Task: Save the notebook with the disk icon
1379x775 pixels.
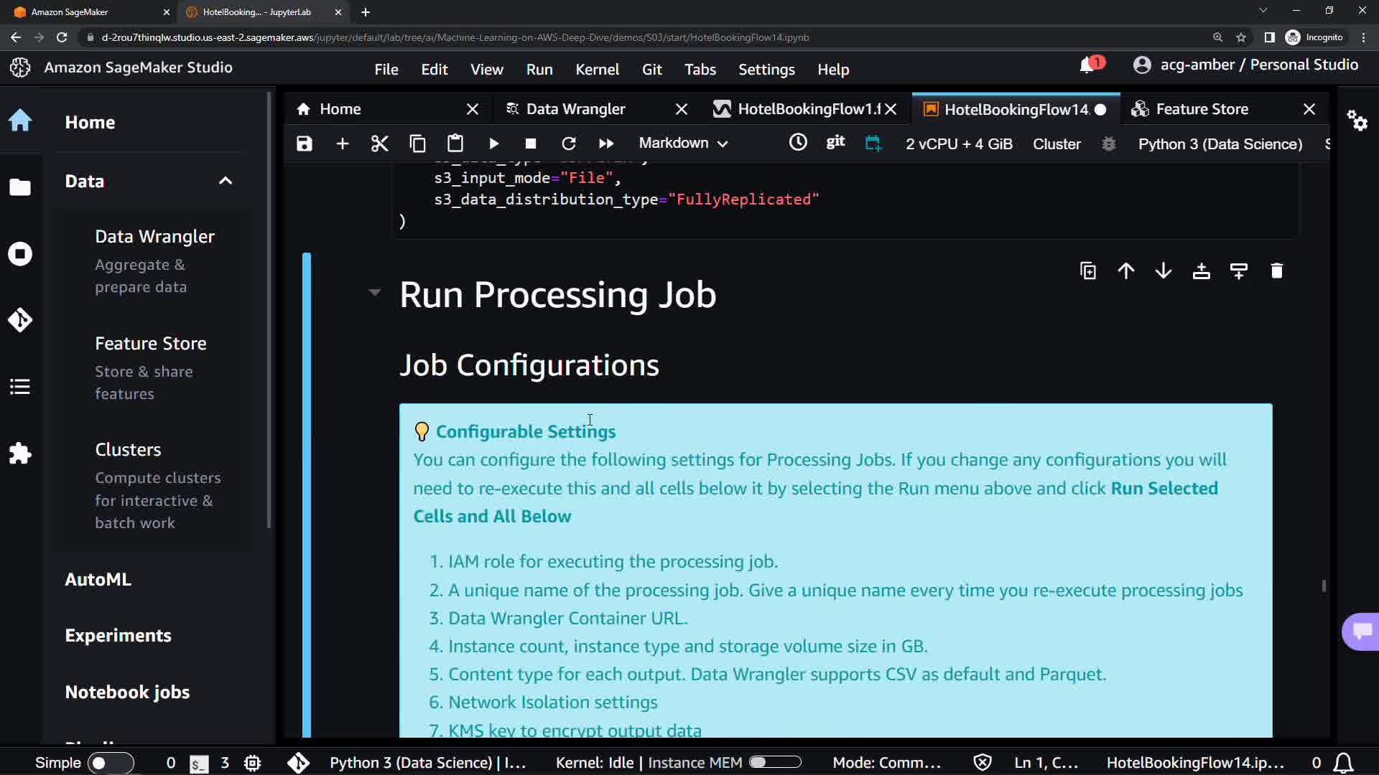Action: coord(305,144)
